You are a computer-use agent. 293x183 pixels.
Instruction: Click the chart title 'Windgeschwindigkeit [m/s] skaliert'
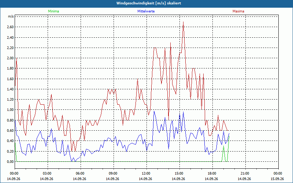pyautogui.click(x=149, y=3)
